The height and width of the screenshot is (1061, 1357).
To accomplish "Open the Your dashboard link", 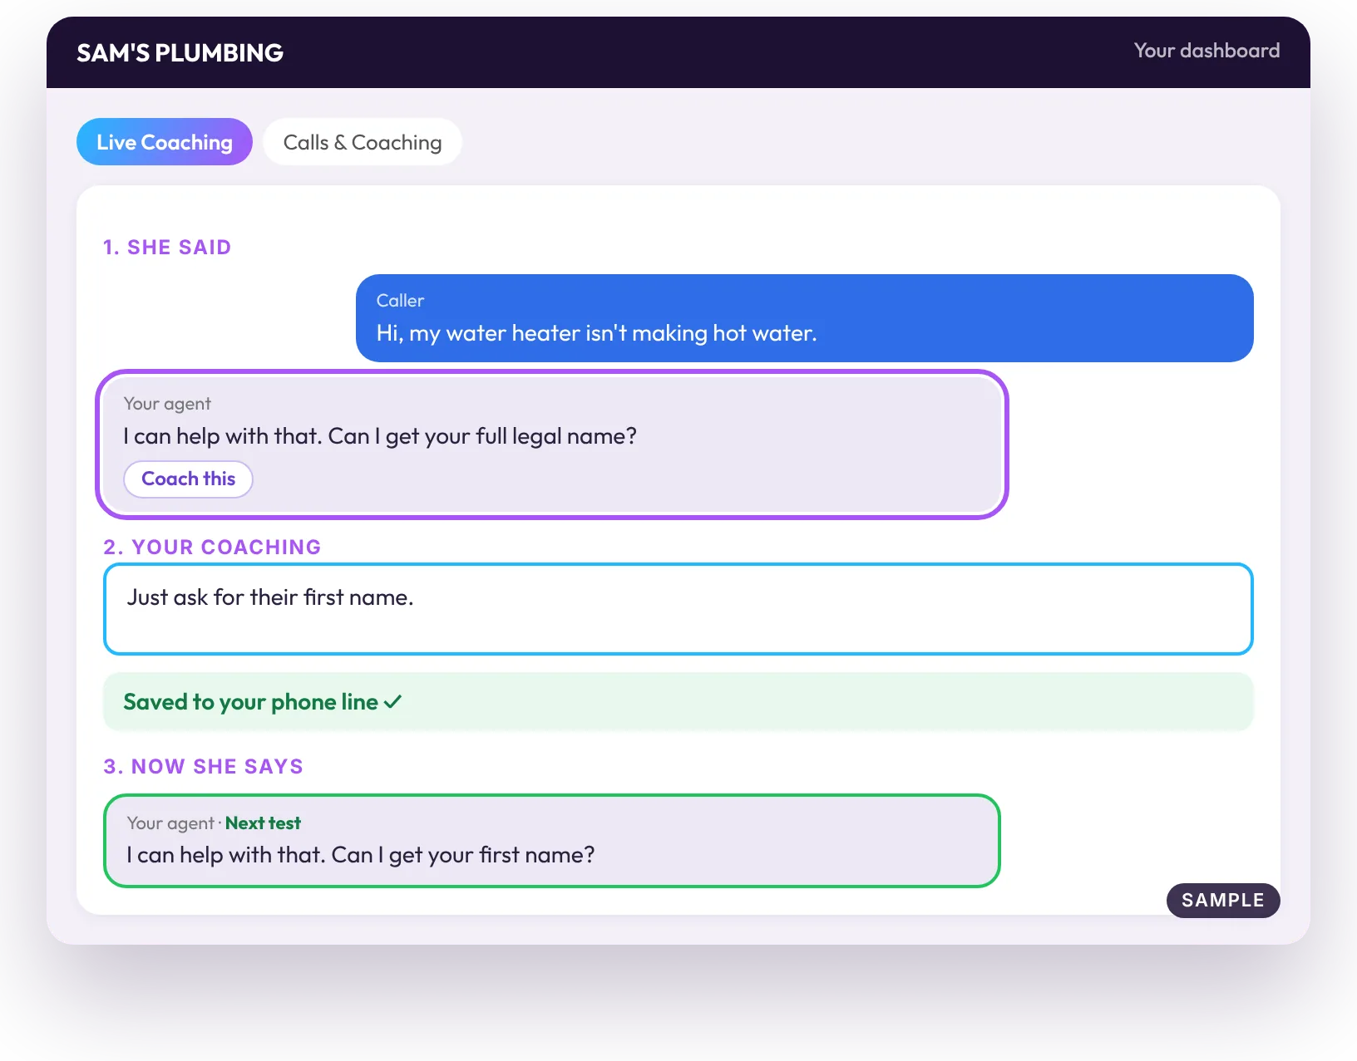I will pos(1206,51).
